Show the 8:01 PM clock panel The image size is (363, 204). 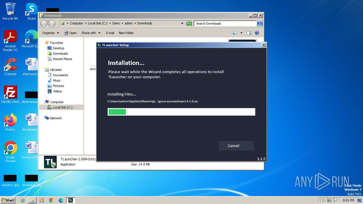coord(348,200)
